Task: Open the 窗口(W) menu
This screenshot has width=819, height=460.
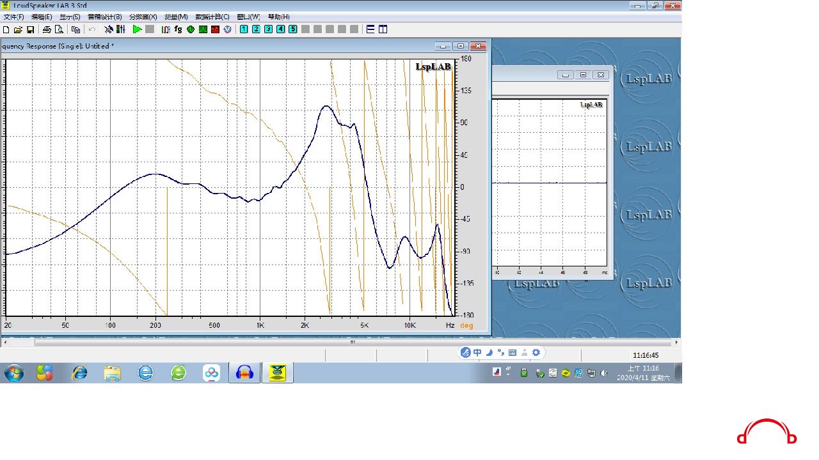Action: coord(248,17)
